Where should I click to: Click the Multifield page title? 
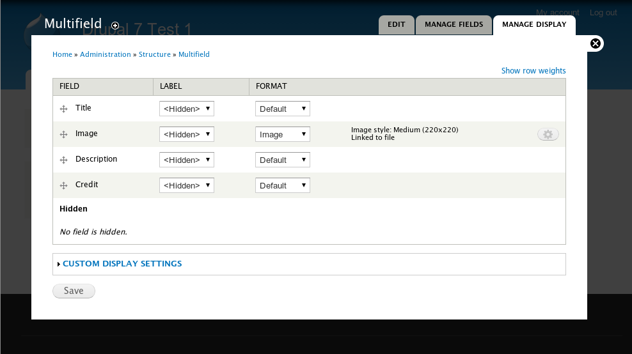pos(73,24)
